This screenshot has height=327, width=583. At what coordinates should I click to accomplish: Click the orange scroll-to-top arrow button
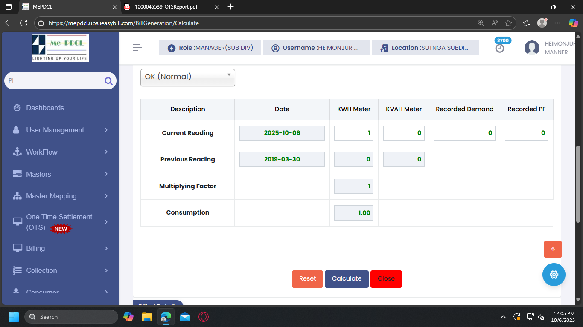pyautogui.click(x=553, y=250)
